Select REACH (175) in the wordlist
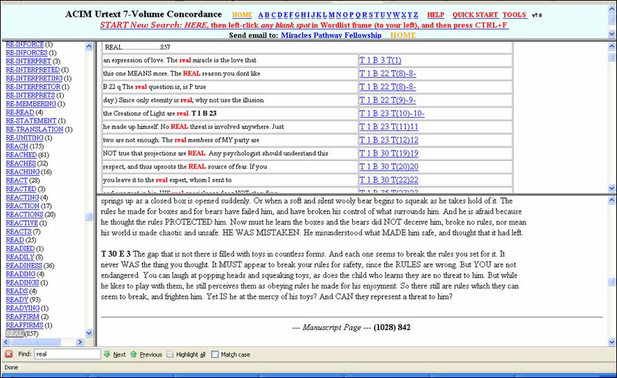 24,146
